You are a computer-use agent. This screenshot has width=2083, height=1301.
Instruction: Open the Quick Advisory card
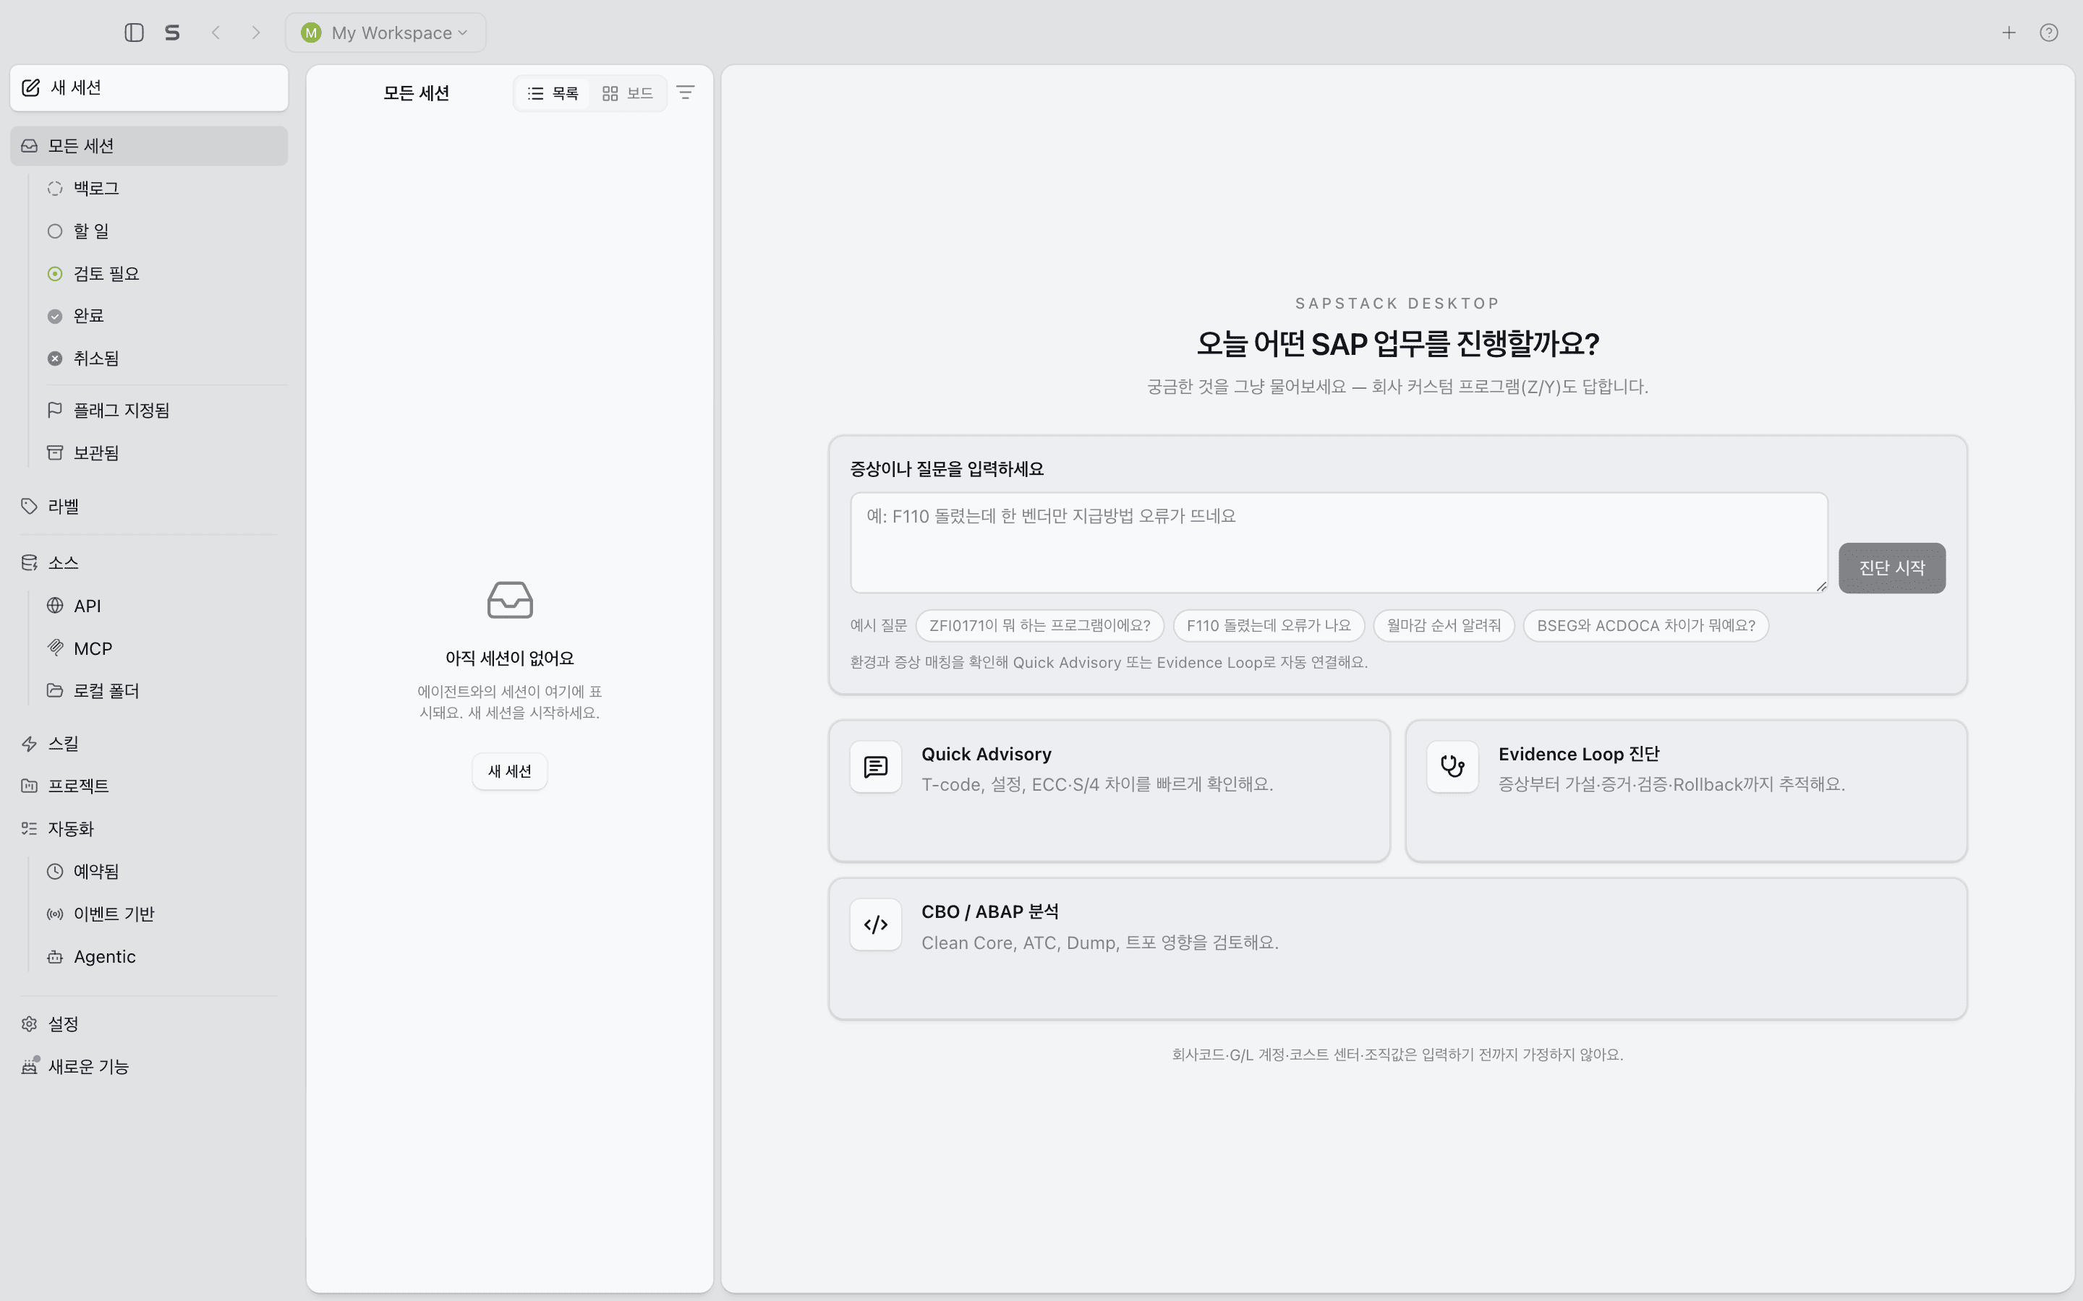pos(1109,791)
